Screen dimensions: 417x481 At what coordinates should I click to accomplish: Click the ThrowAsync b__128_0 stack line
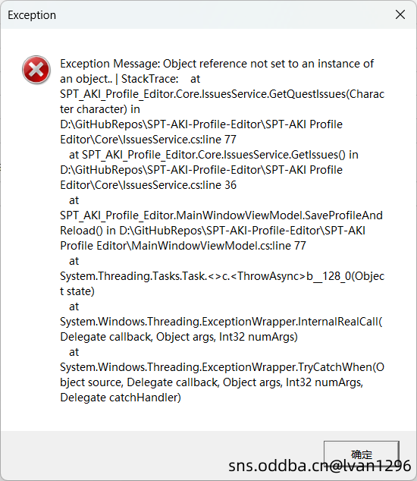pyautogui.click(x=222, y=276)
